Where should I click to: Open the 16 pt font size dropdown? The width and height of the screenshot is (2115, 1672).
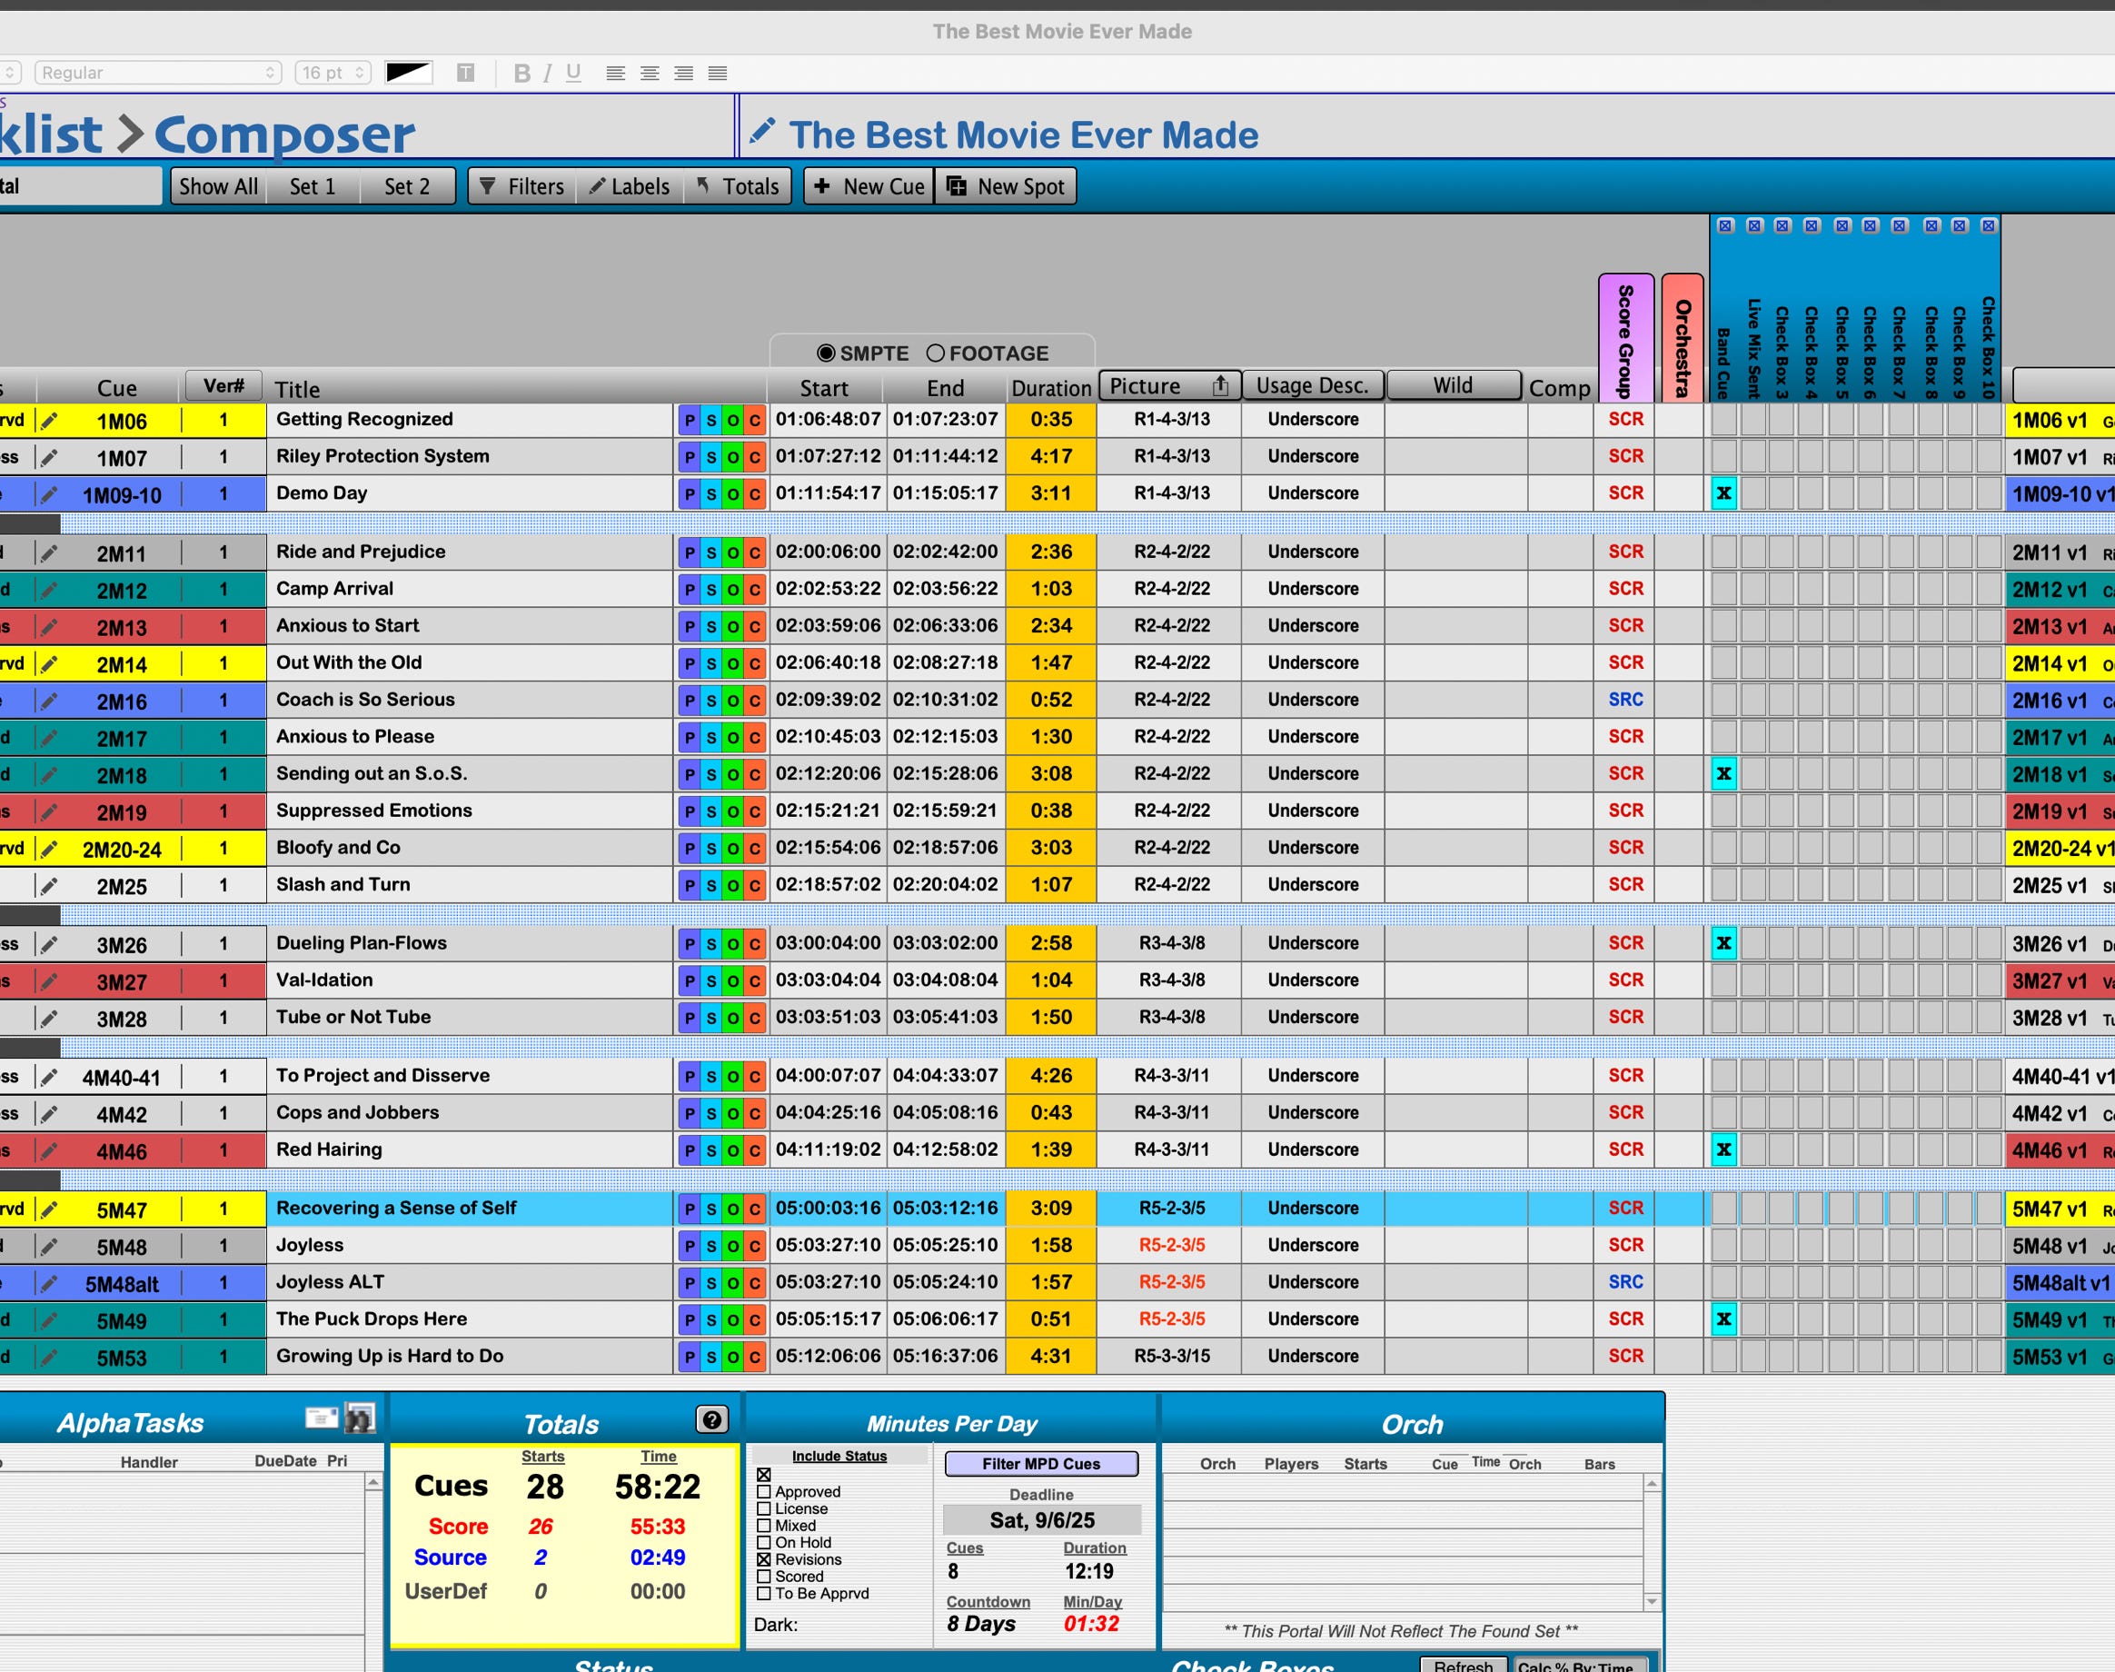(x=332, y=74)
